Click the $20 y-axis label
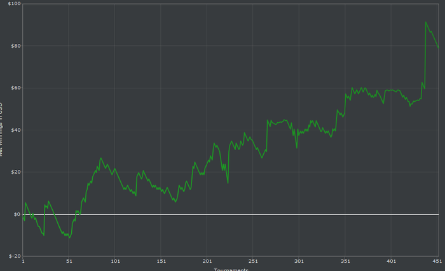The height and width of the screenshot is (271, 445). click(x=16, y=172)
